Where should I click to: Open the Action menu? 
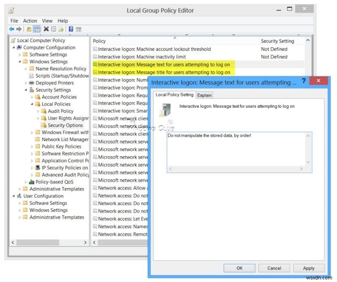click(30, 20)
